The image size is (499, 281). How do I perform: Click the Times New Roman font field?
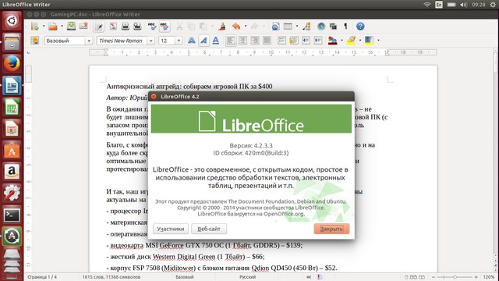click(122, 41)
